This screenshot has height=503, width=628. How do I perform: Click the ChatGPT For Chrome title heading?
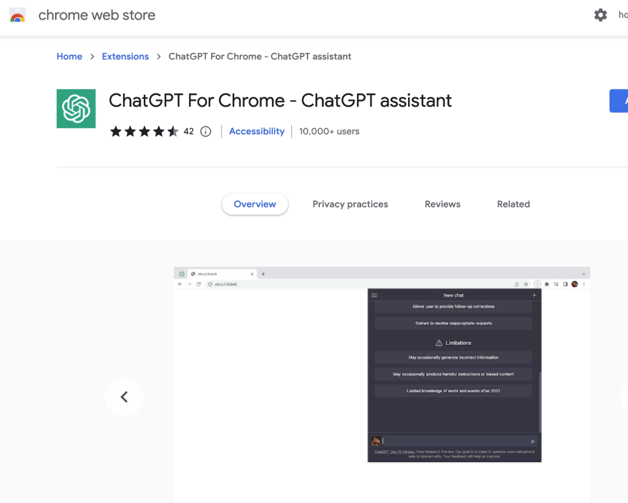click(x=280, y=101)
